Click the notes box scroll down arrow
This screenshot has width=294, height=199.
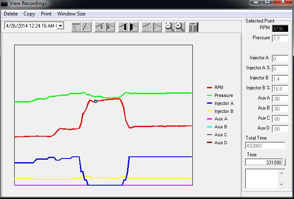pos(281,184)
